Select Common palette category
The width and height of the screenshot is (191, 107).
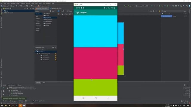tap(38, 14)
